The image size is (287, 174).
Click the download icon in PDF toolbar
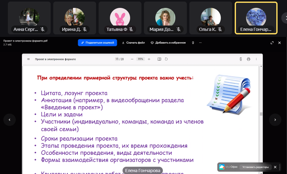pos(241,59)
